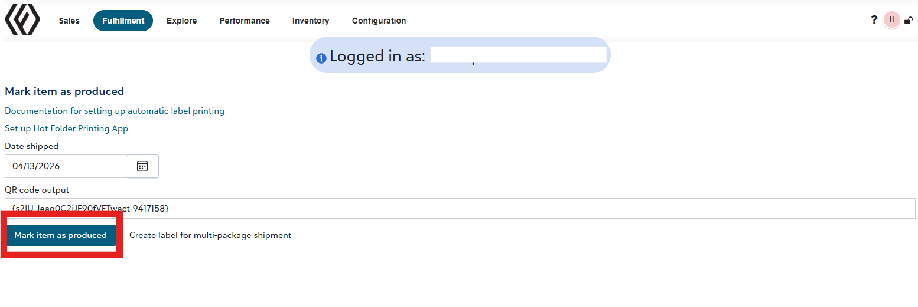Open the Explore menu

pyautogui.click(x=181, y=21)
